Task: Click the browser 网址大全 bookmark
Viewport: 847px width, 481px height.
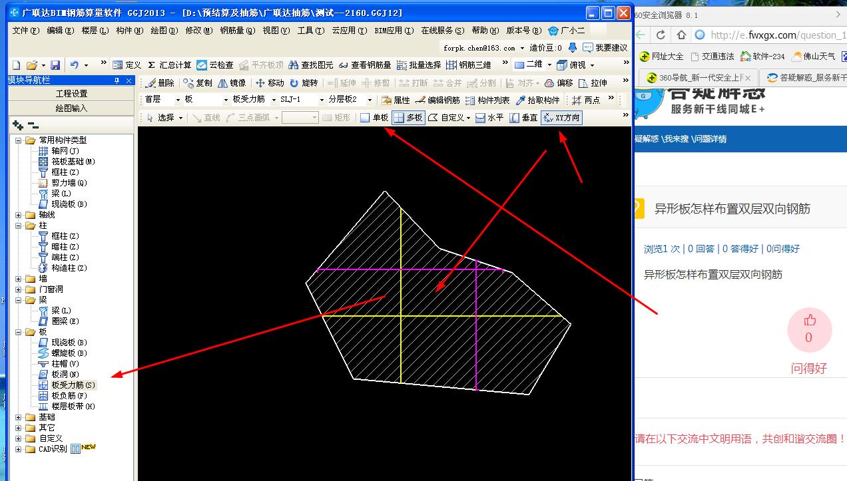Action: pyautogui.click(x=661, y=57)
